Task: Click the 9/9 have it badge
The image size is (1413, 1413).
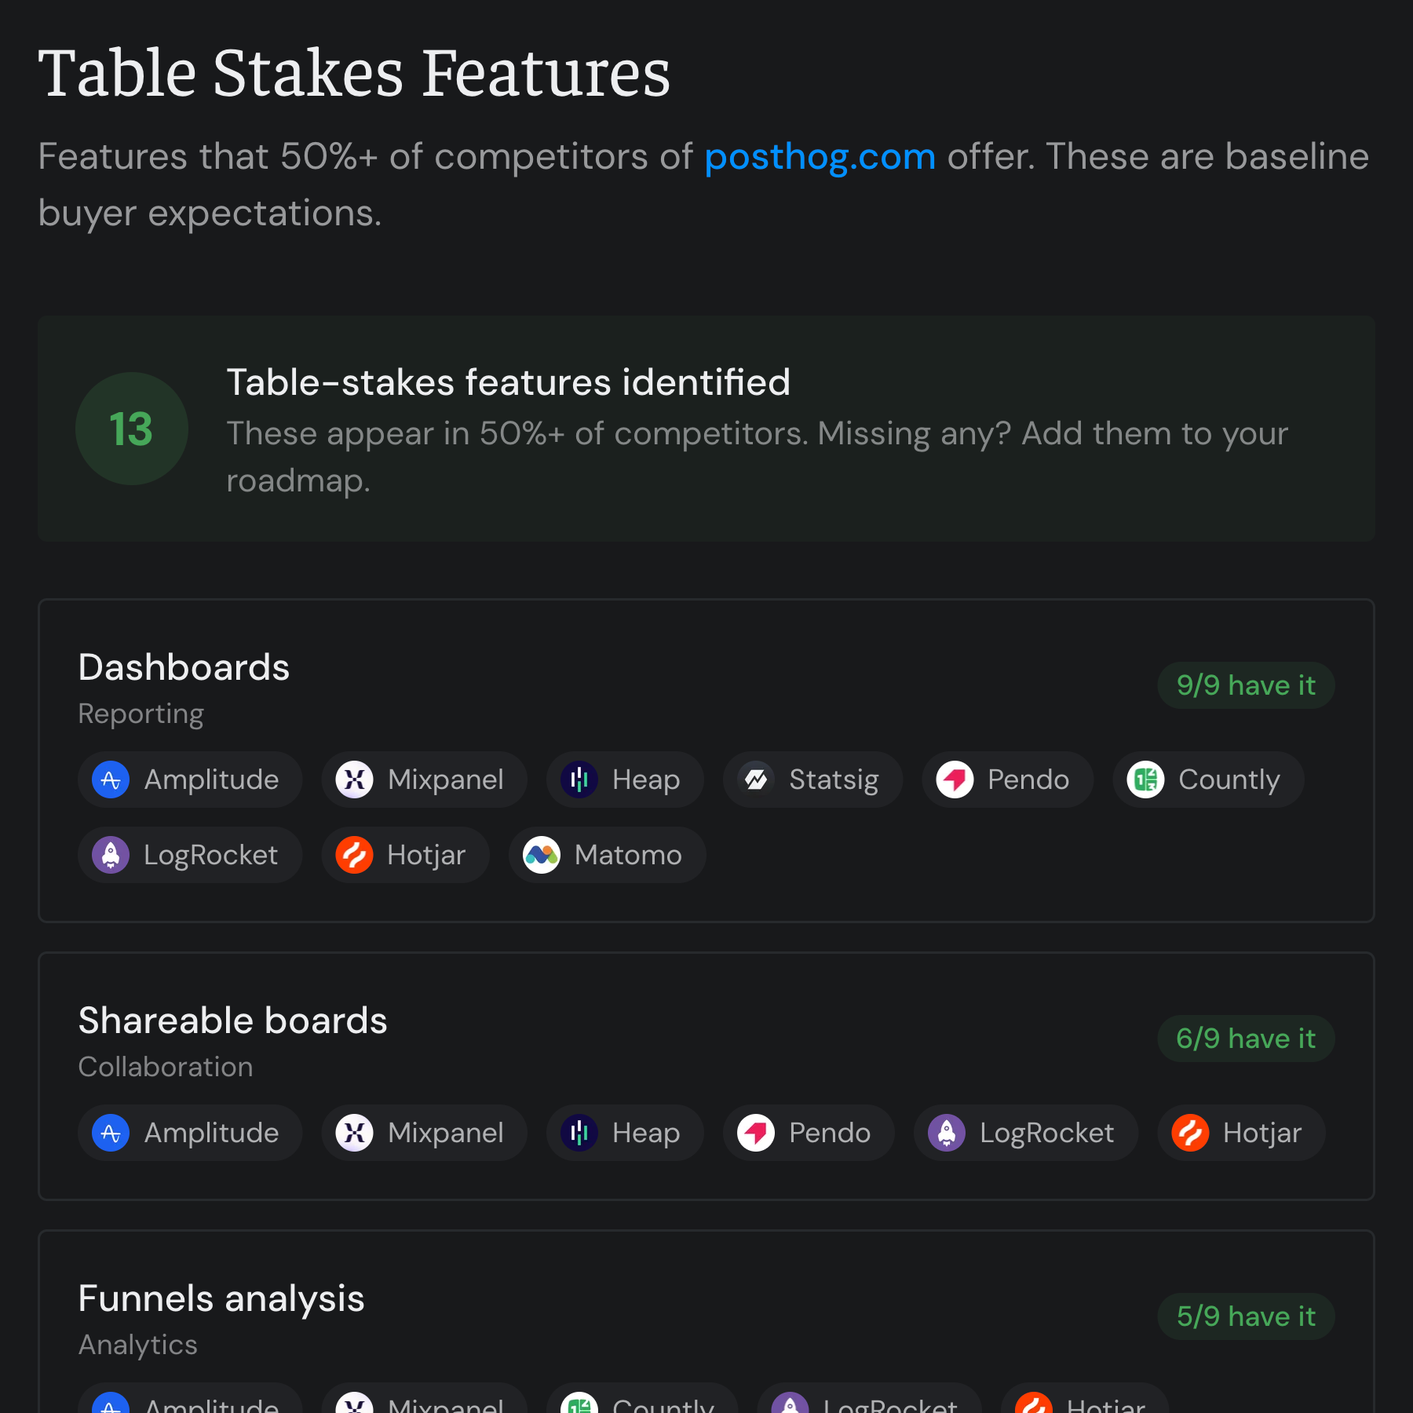Action: [1245, 685]
